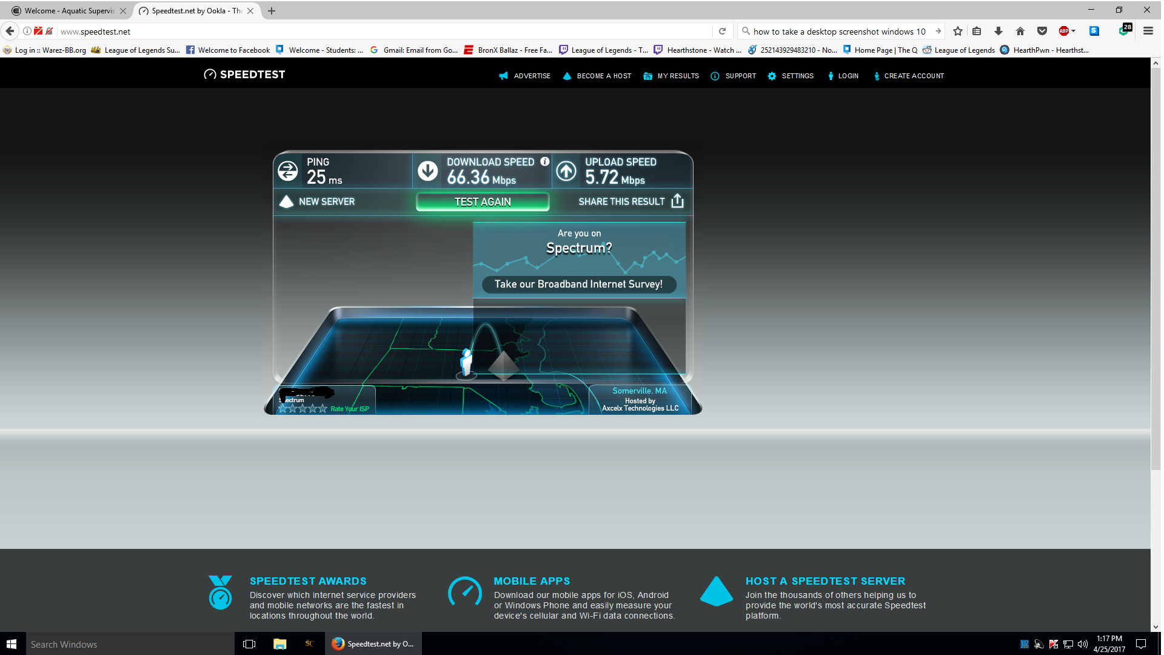Image resolution: width=1164 pixels, height=655 pixels.
Task: Click the download speed info icon
Action: point(545,161)
